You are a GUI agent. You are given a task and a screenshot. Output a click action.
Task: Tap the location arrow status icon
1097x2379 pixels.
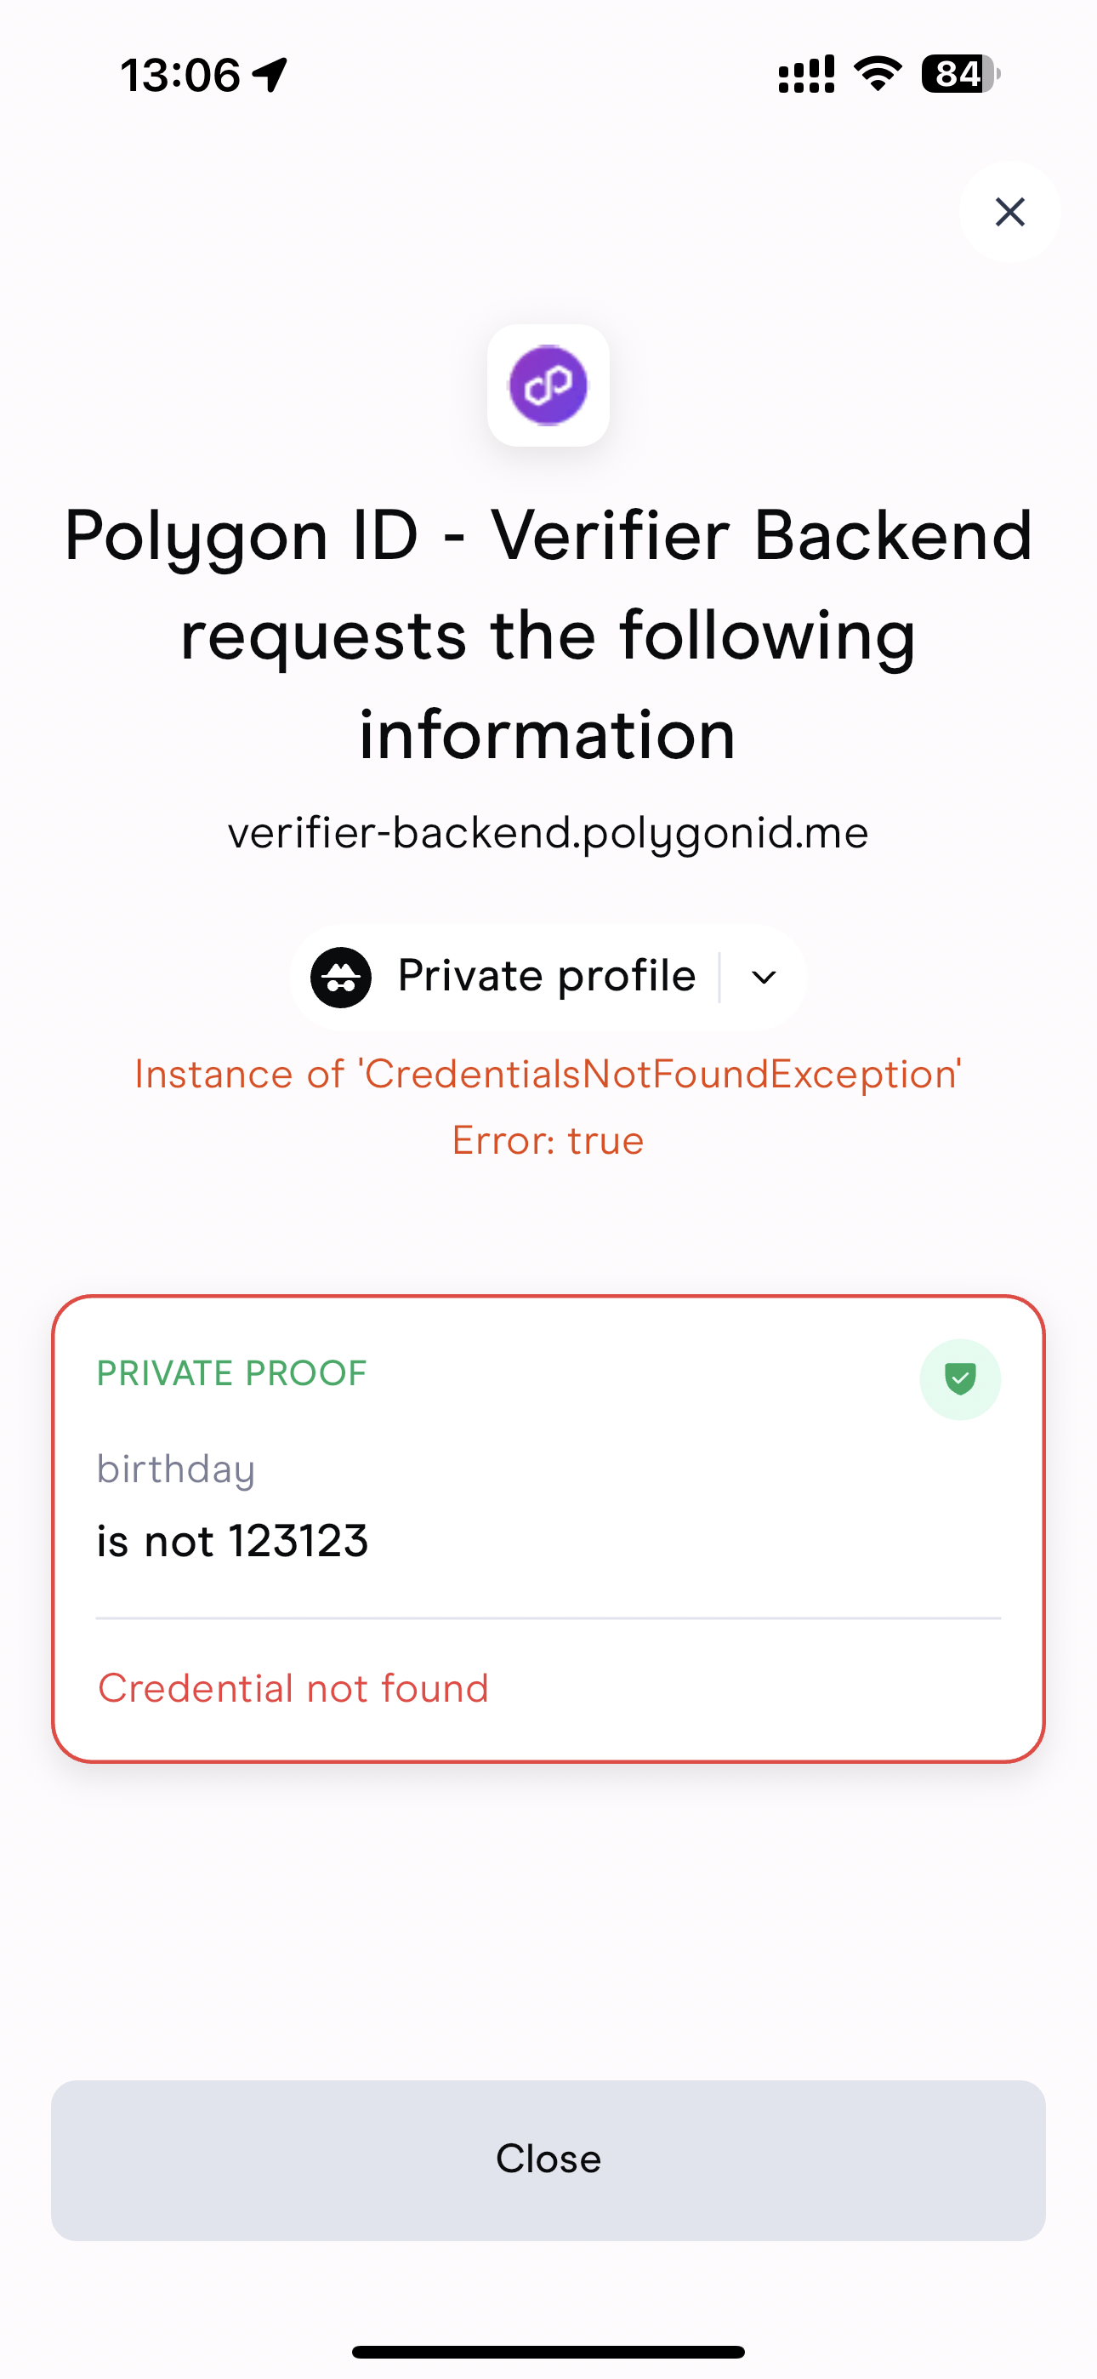coord(270,75)
